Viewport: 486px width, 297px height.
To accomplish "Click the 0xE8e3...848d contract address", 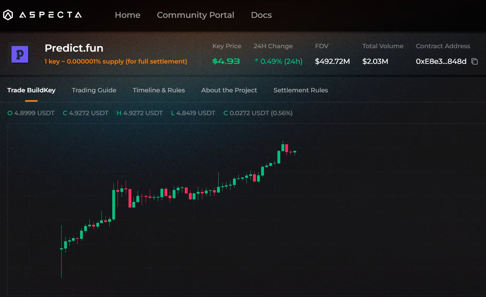I will click(x=441, y=62).
